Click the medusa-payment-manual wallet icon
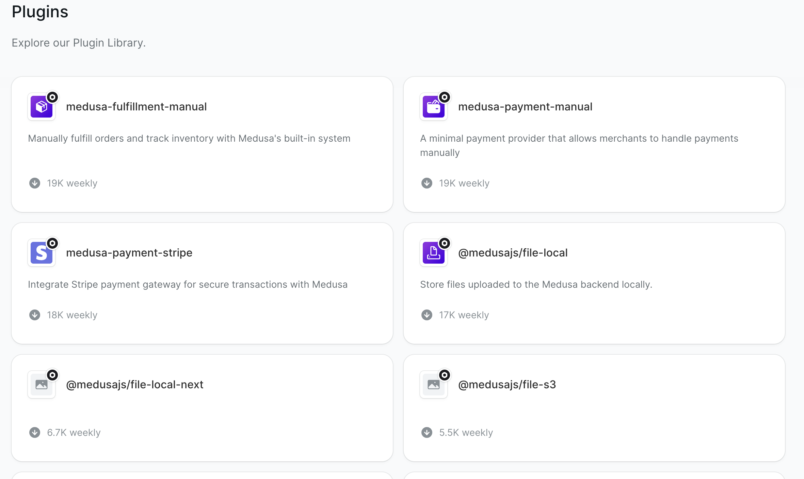The width and height of the screenshot is (804, 479). pos(434,107)
